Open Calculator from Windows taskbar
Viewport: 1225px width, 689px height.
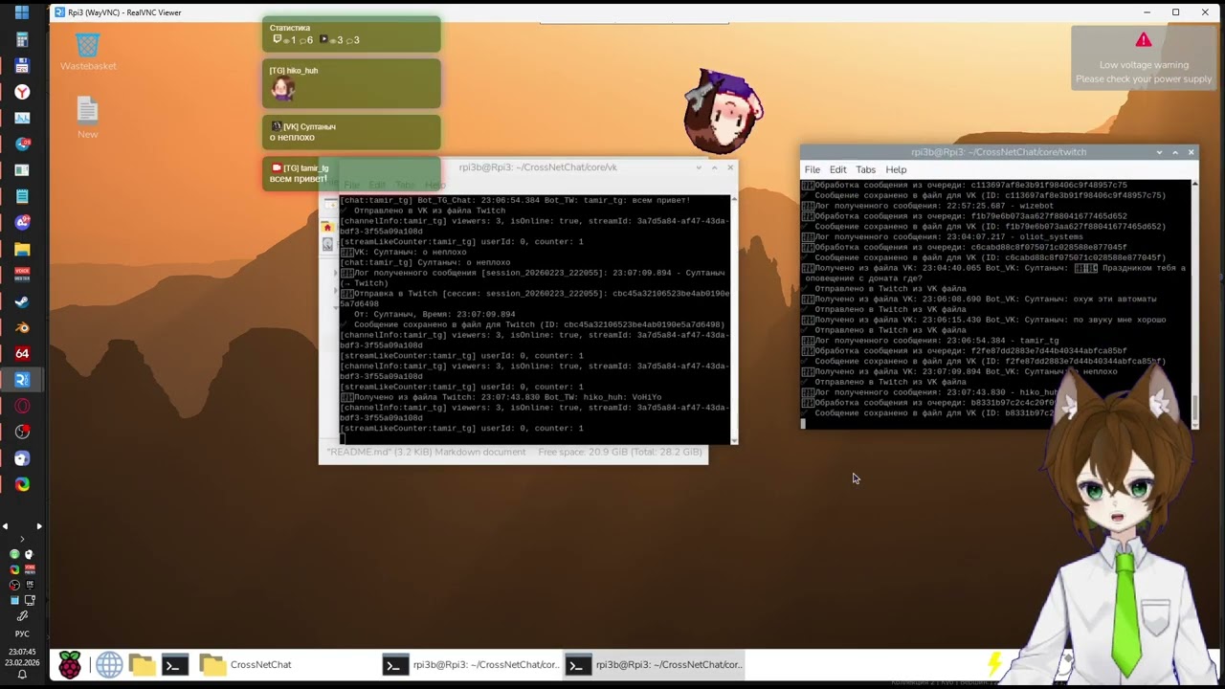[22, 40]
